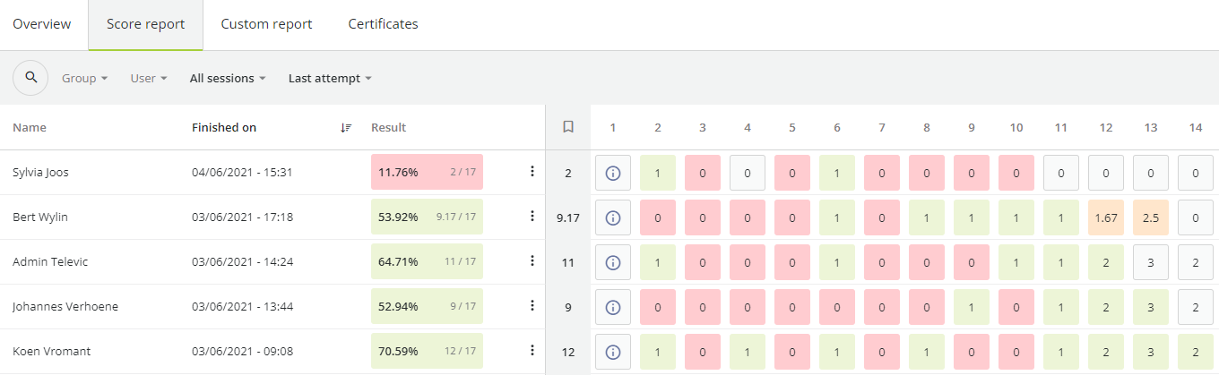Click the search magnifier icon
Image resolution: width=1219 pixels, height=375 pixels.
pos(30,78)
